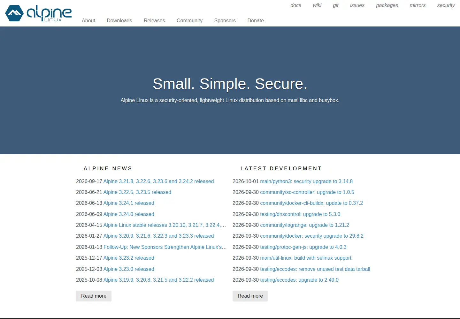Click the 2026-09-17 news date
Image resolution: width=460 pixels, height=319 pixels.
click(x=89, y=181)
